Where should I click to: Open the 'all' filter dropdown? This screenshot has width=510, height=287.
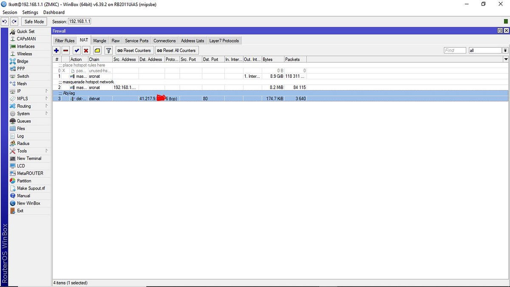[x=485, y=50]
